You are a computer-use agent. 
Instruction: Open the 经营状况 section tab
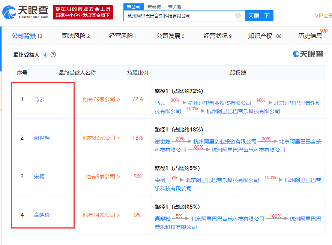point(218,36)
